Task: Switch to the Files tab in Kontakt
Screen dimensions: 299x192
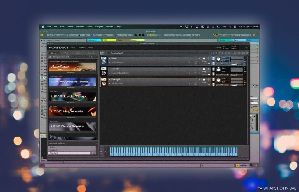Action: click(x=66, y=53)
